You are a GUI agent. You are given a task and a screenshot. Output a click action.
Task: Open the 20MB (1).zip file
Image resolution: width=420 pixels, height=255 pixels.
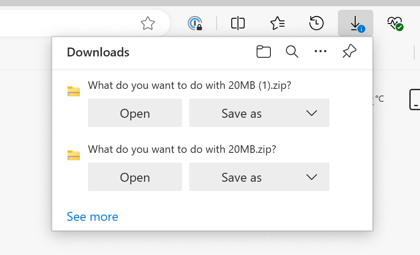[x=135, y=113]
